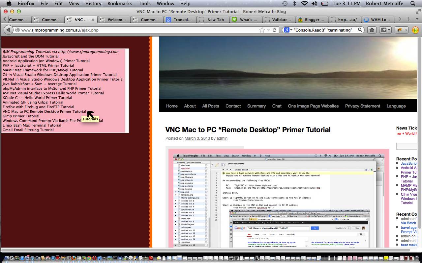Open the March 3, 2013 date link
This screenshot has height=263, width=422.
click(197, 138)
